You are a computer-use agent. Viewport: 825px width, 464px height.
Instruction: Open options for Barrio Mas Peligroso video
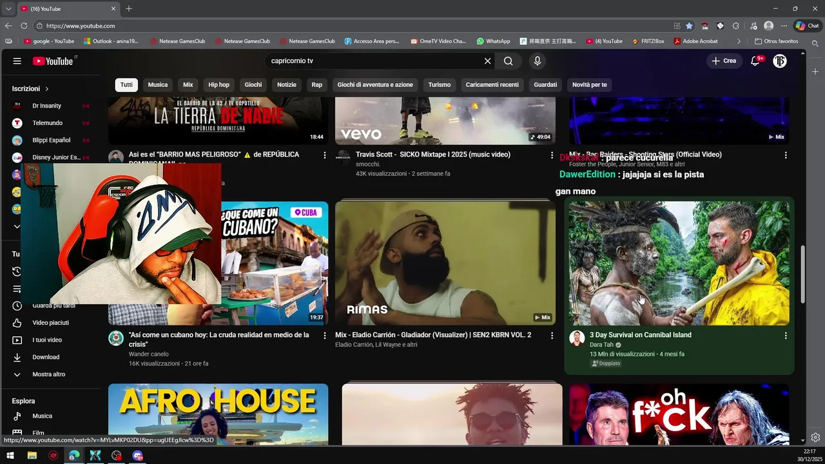(325, 155)
